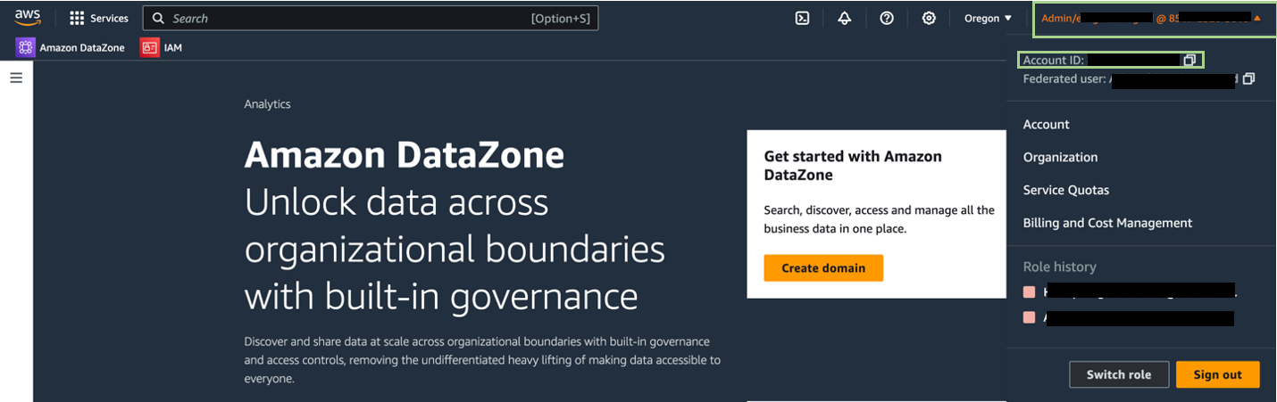Select Organization menu item
This screenshot has height=402, width=1277.
[1060, 157]
